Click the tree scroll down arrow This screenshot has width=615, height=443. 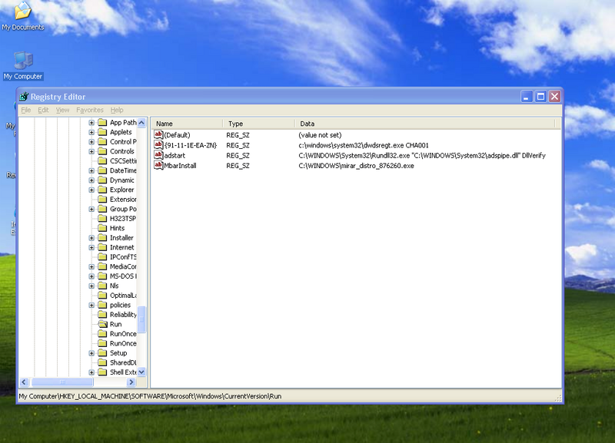pos(141,372)
